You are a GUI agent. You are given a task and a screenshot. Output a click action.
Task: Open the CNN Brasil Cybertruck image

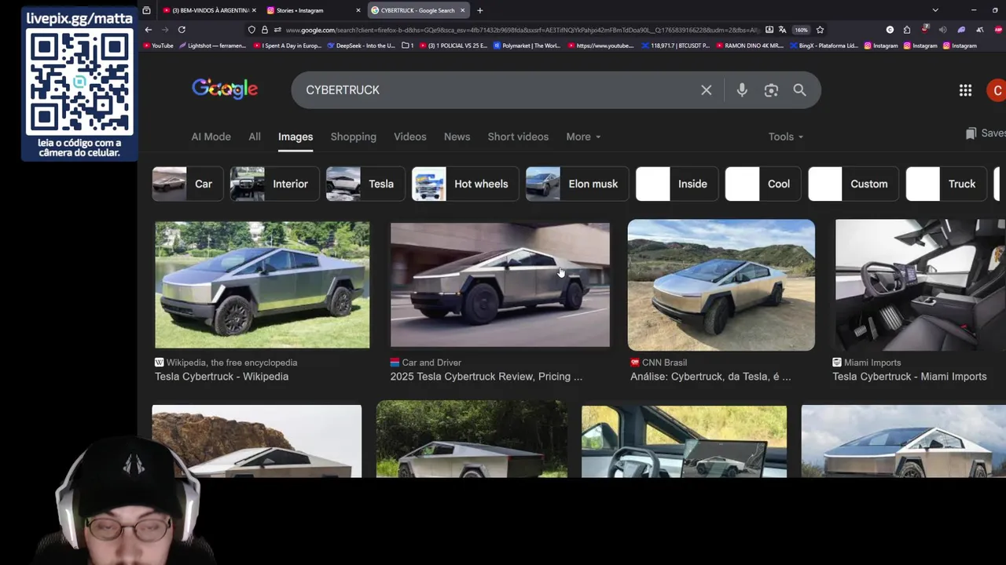pyautogui.click(x=721, y=285)
